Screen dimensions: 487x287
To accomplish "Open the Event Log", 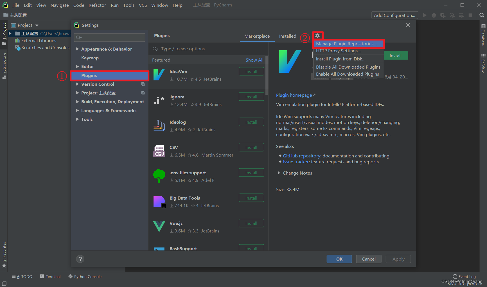I will click(464, 277).
